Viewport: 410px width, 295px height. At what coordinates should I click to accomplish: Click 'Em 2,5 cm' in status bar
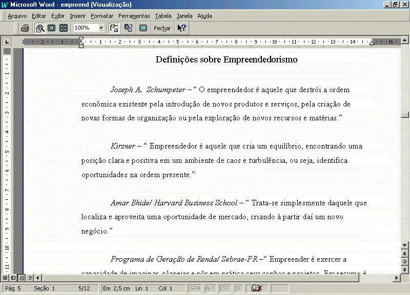coord(116,288)
